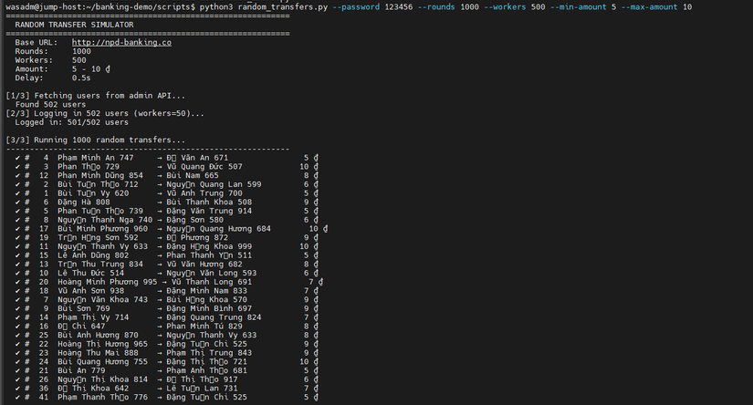Viewport: 753px width, 405px height.
Task: Open the http://npd-banking.co link
Action: (x=121, y=42)
